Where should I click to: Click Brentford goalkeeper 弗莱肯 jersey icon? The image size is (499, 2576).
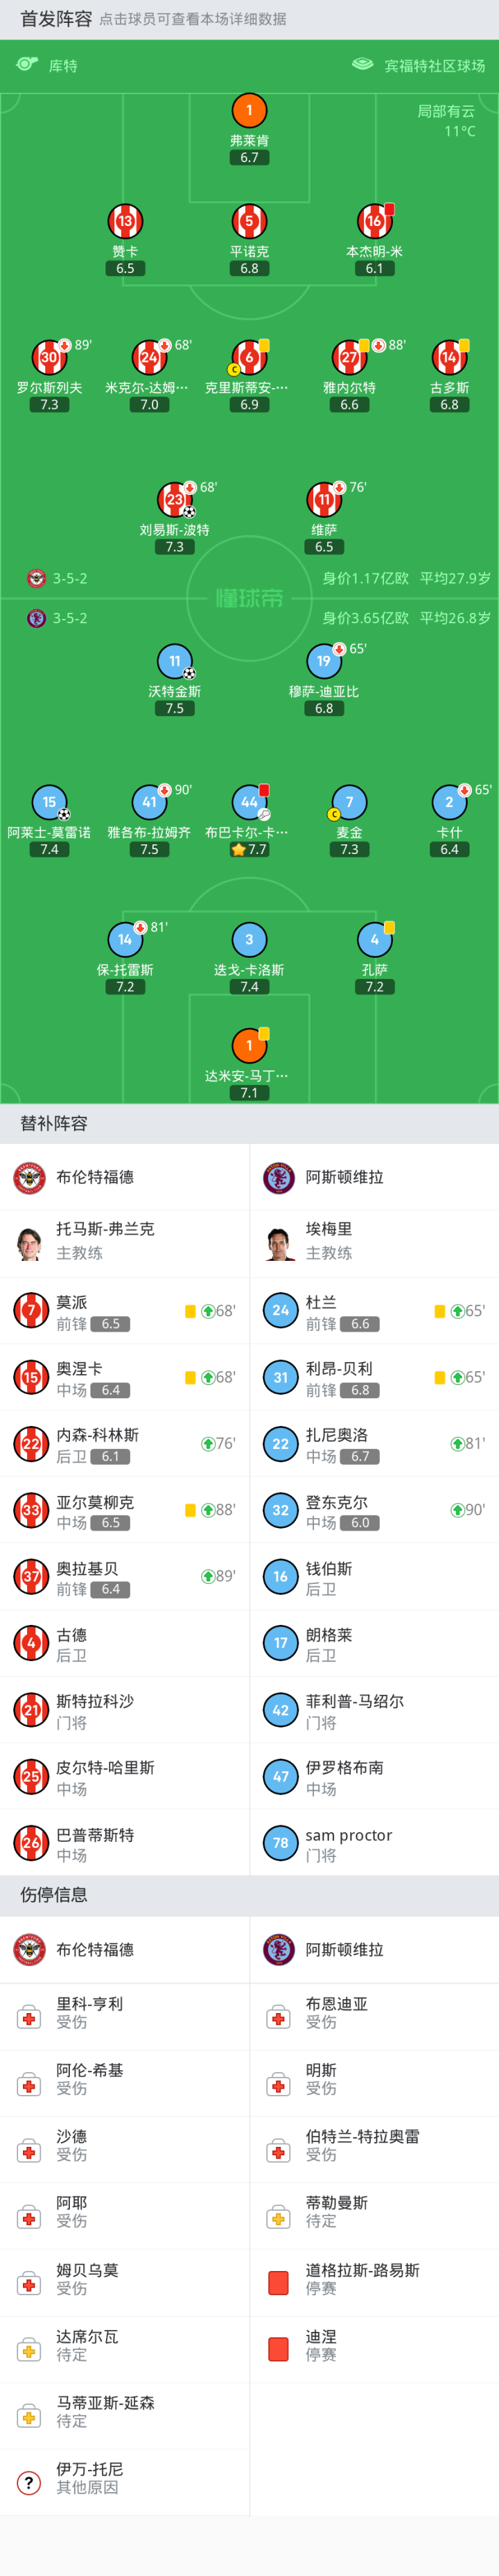[249, 110]
